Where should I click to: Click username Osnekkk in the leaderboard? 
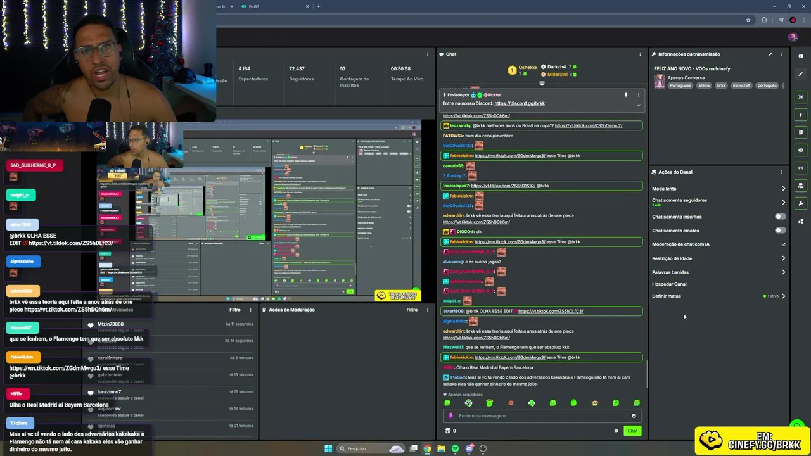click(x=528, y=67)
